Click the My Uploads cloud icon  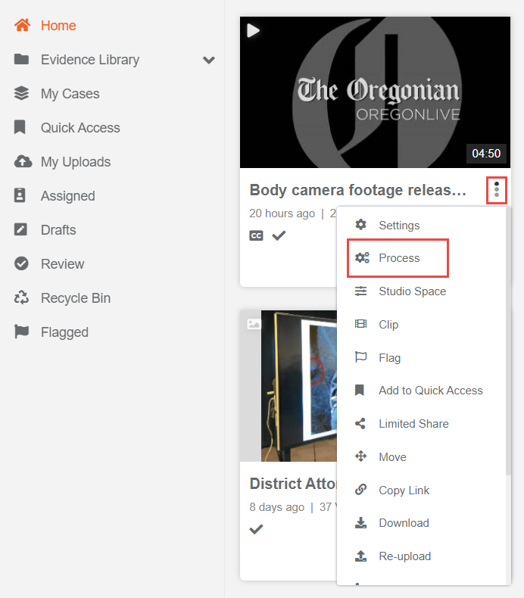tap(23, 162)
